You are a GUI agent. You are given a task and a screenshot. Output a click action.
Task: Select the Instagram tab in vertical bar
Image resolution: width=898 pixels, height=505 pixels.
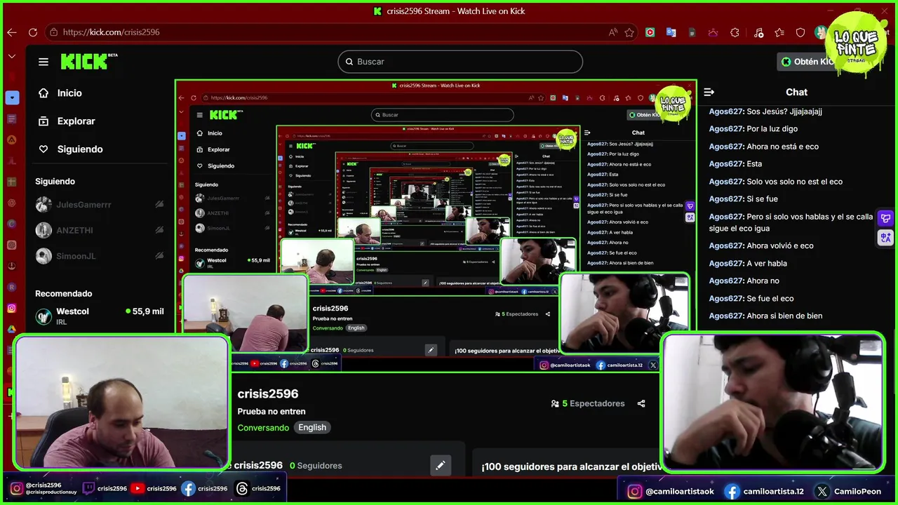click(x=12, y=308)
